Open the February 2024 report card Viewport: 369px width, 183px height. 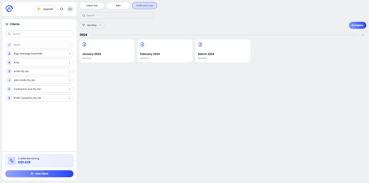point(165,51)
